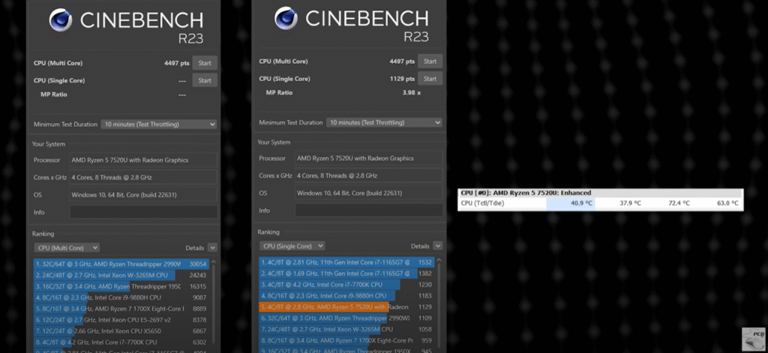768x353 pixels.
Task: Click MP Ratio 3.98 x value
Action: pos(412,92)
